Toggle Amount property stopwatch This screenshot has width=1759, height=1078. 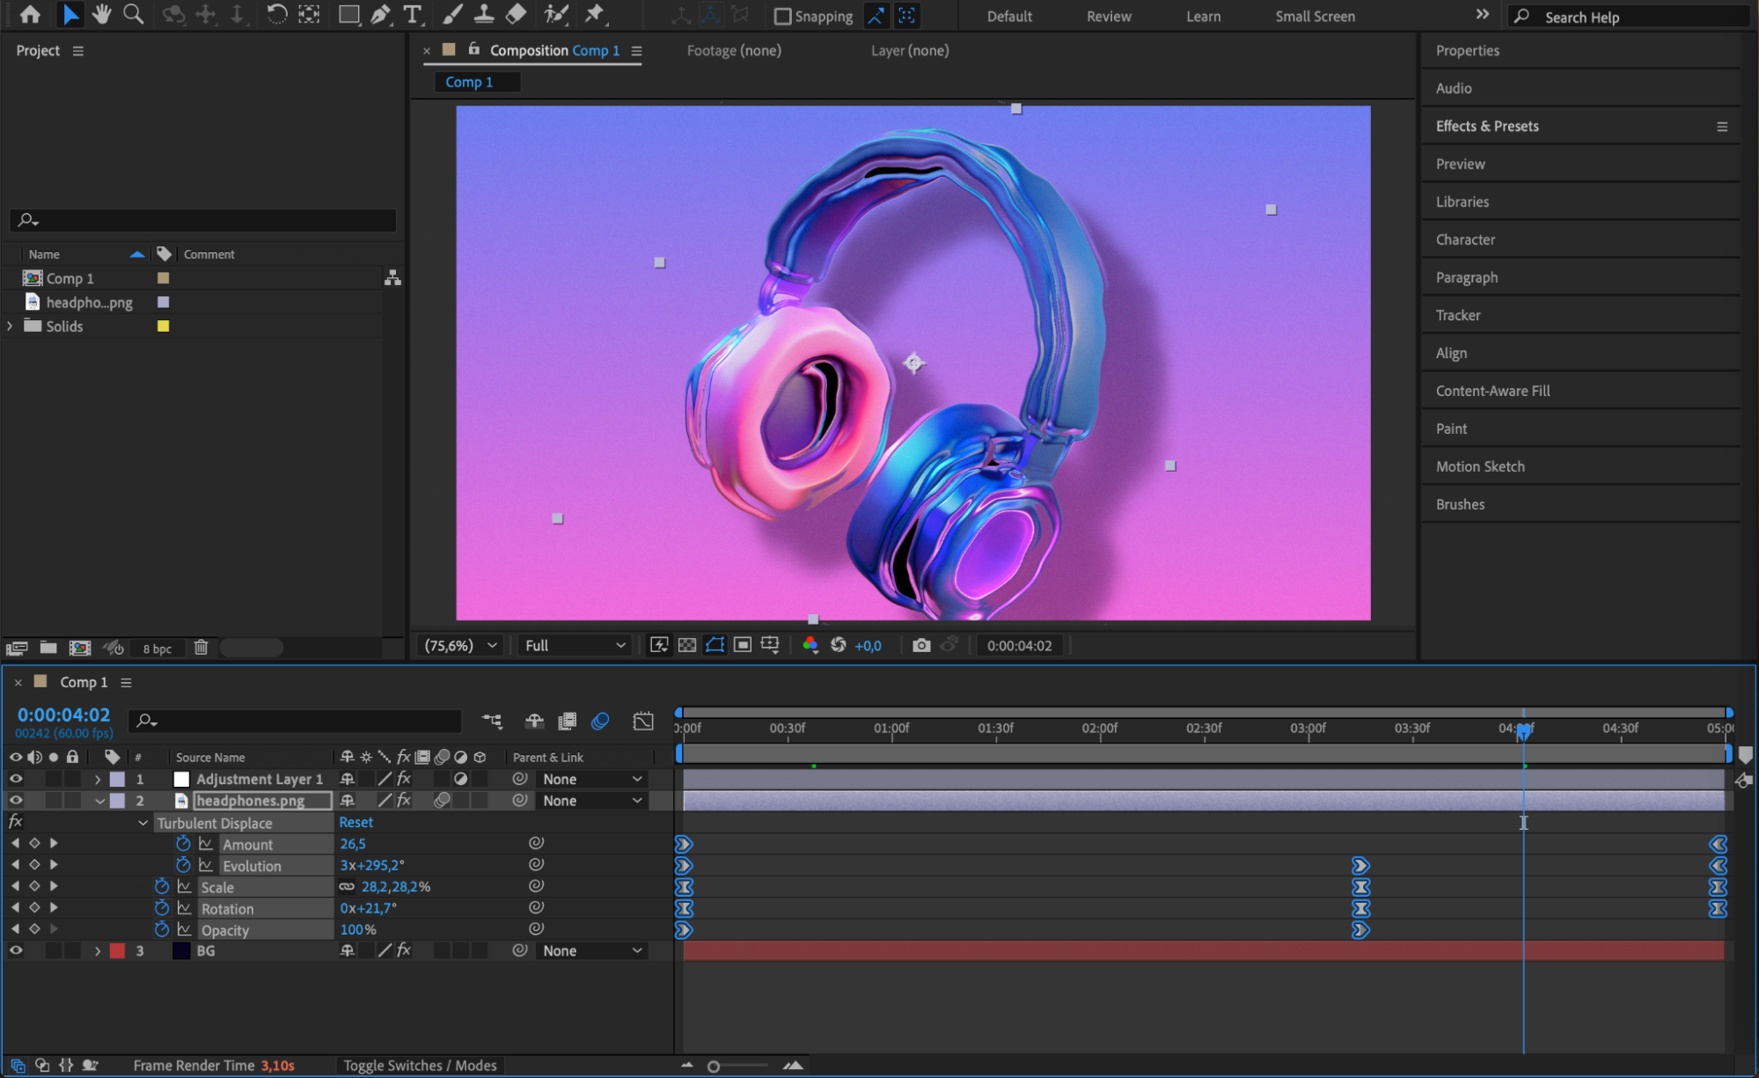pyautogui.click(x=183, y=844)
